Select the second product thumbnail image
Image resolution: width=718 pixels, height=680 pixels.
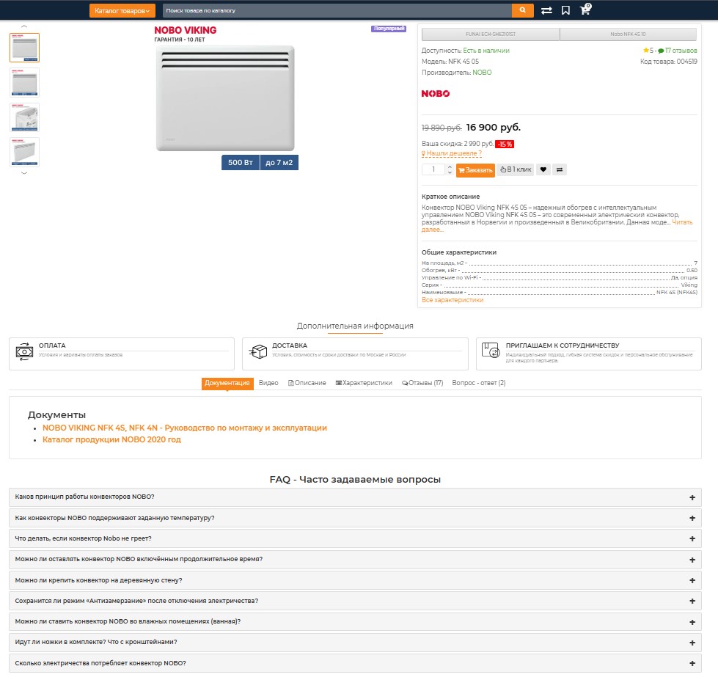point(24,83)
